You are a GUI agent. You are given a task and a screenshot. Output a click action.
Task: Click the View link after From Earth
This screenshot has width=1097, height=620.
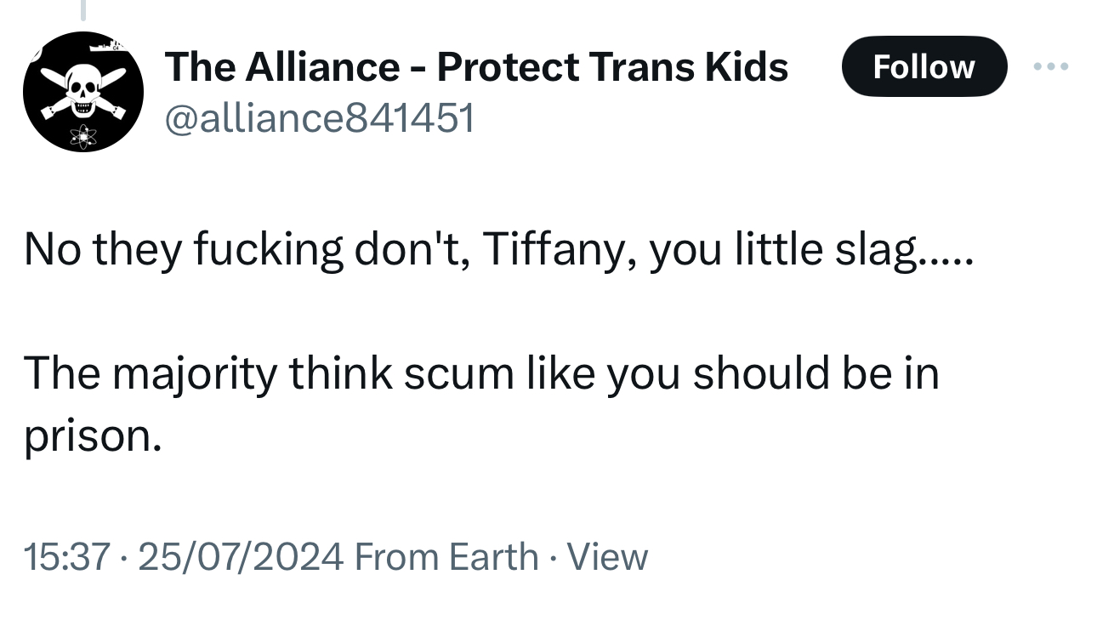click(x=607, y=557)
